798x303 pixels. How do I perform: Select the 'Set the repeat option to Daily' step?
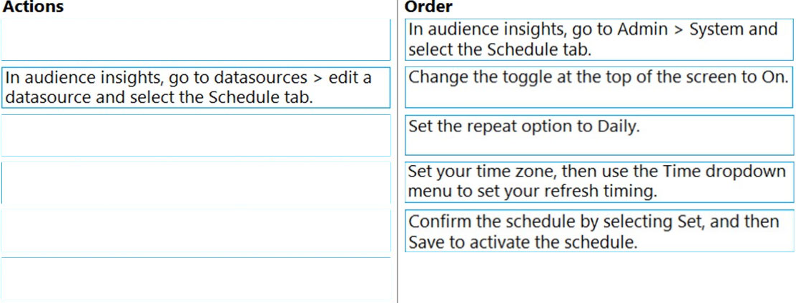(599, 135)
